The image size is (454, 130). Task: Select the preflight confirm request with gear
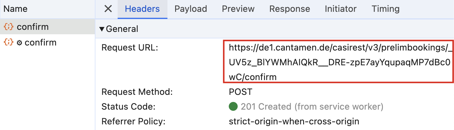pos(47,42)
